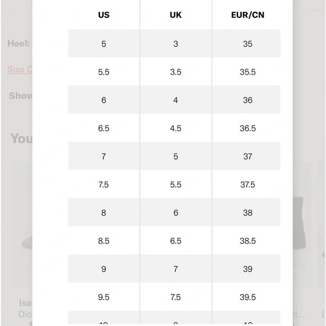Viewport: 326px width, 326px height.
Task: Click US size 8 cell
Action: 104,212
